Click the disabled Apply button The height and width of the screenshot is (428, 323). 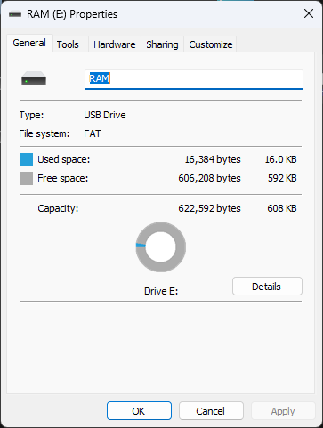[283, 411]
